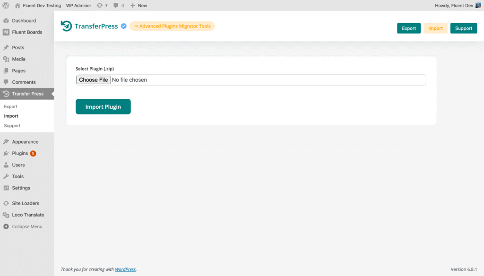
Task: Open Fluent Boards in the sidebar
Action: pyautogui.click(x=27, y=32)
